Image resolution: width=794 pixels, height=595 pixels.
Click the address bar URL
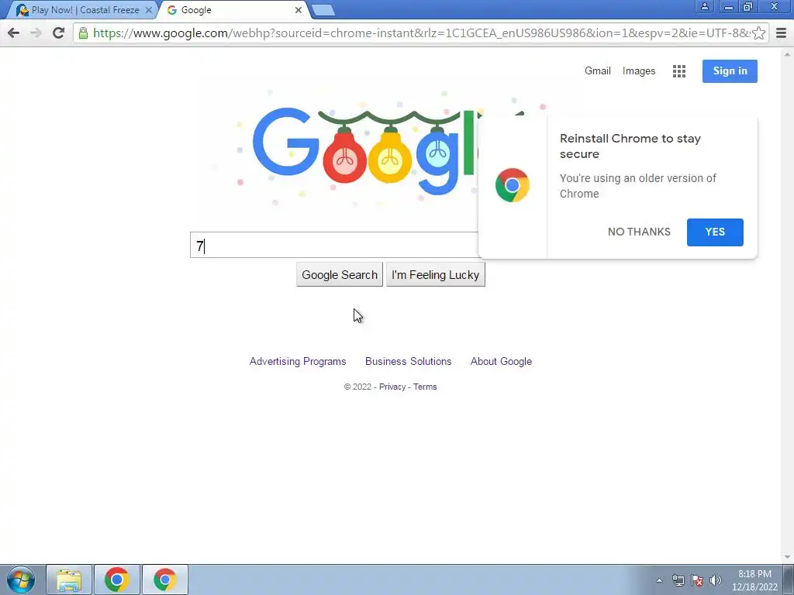point(420,33)
